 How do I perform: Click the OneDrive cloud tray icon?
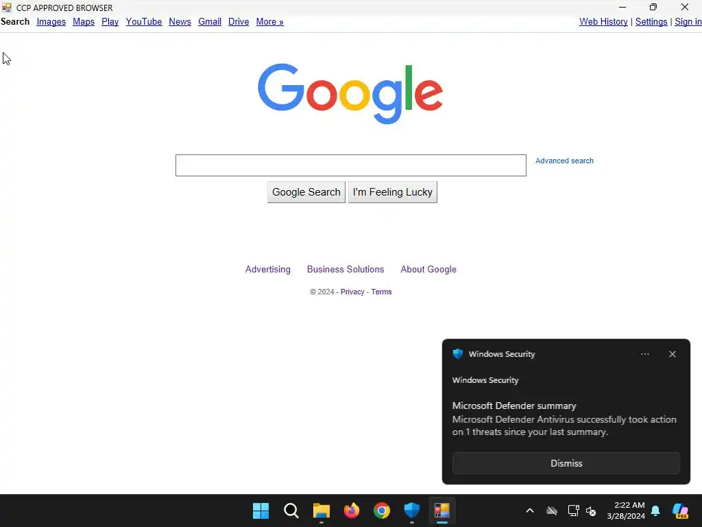552,511
